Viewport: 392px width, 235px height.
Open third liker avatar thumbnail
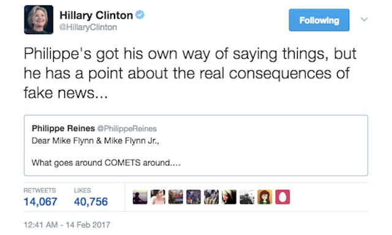pyautogui.click(x=176, y=197)
